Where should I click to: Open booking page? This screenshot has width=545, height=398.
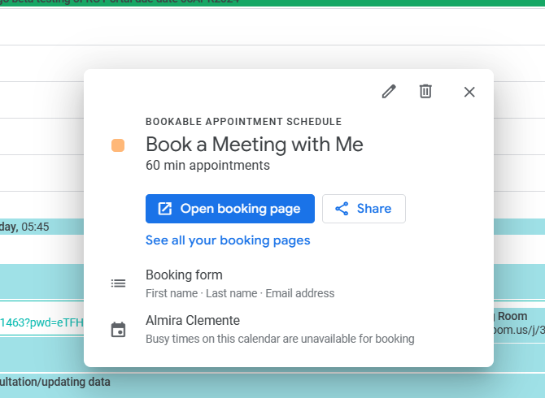230,209
